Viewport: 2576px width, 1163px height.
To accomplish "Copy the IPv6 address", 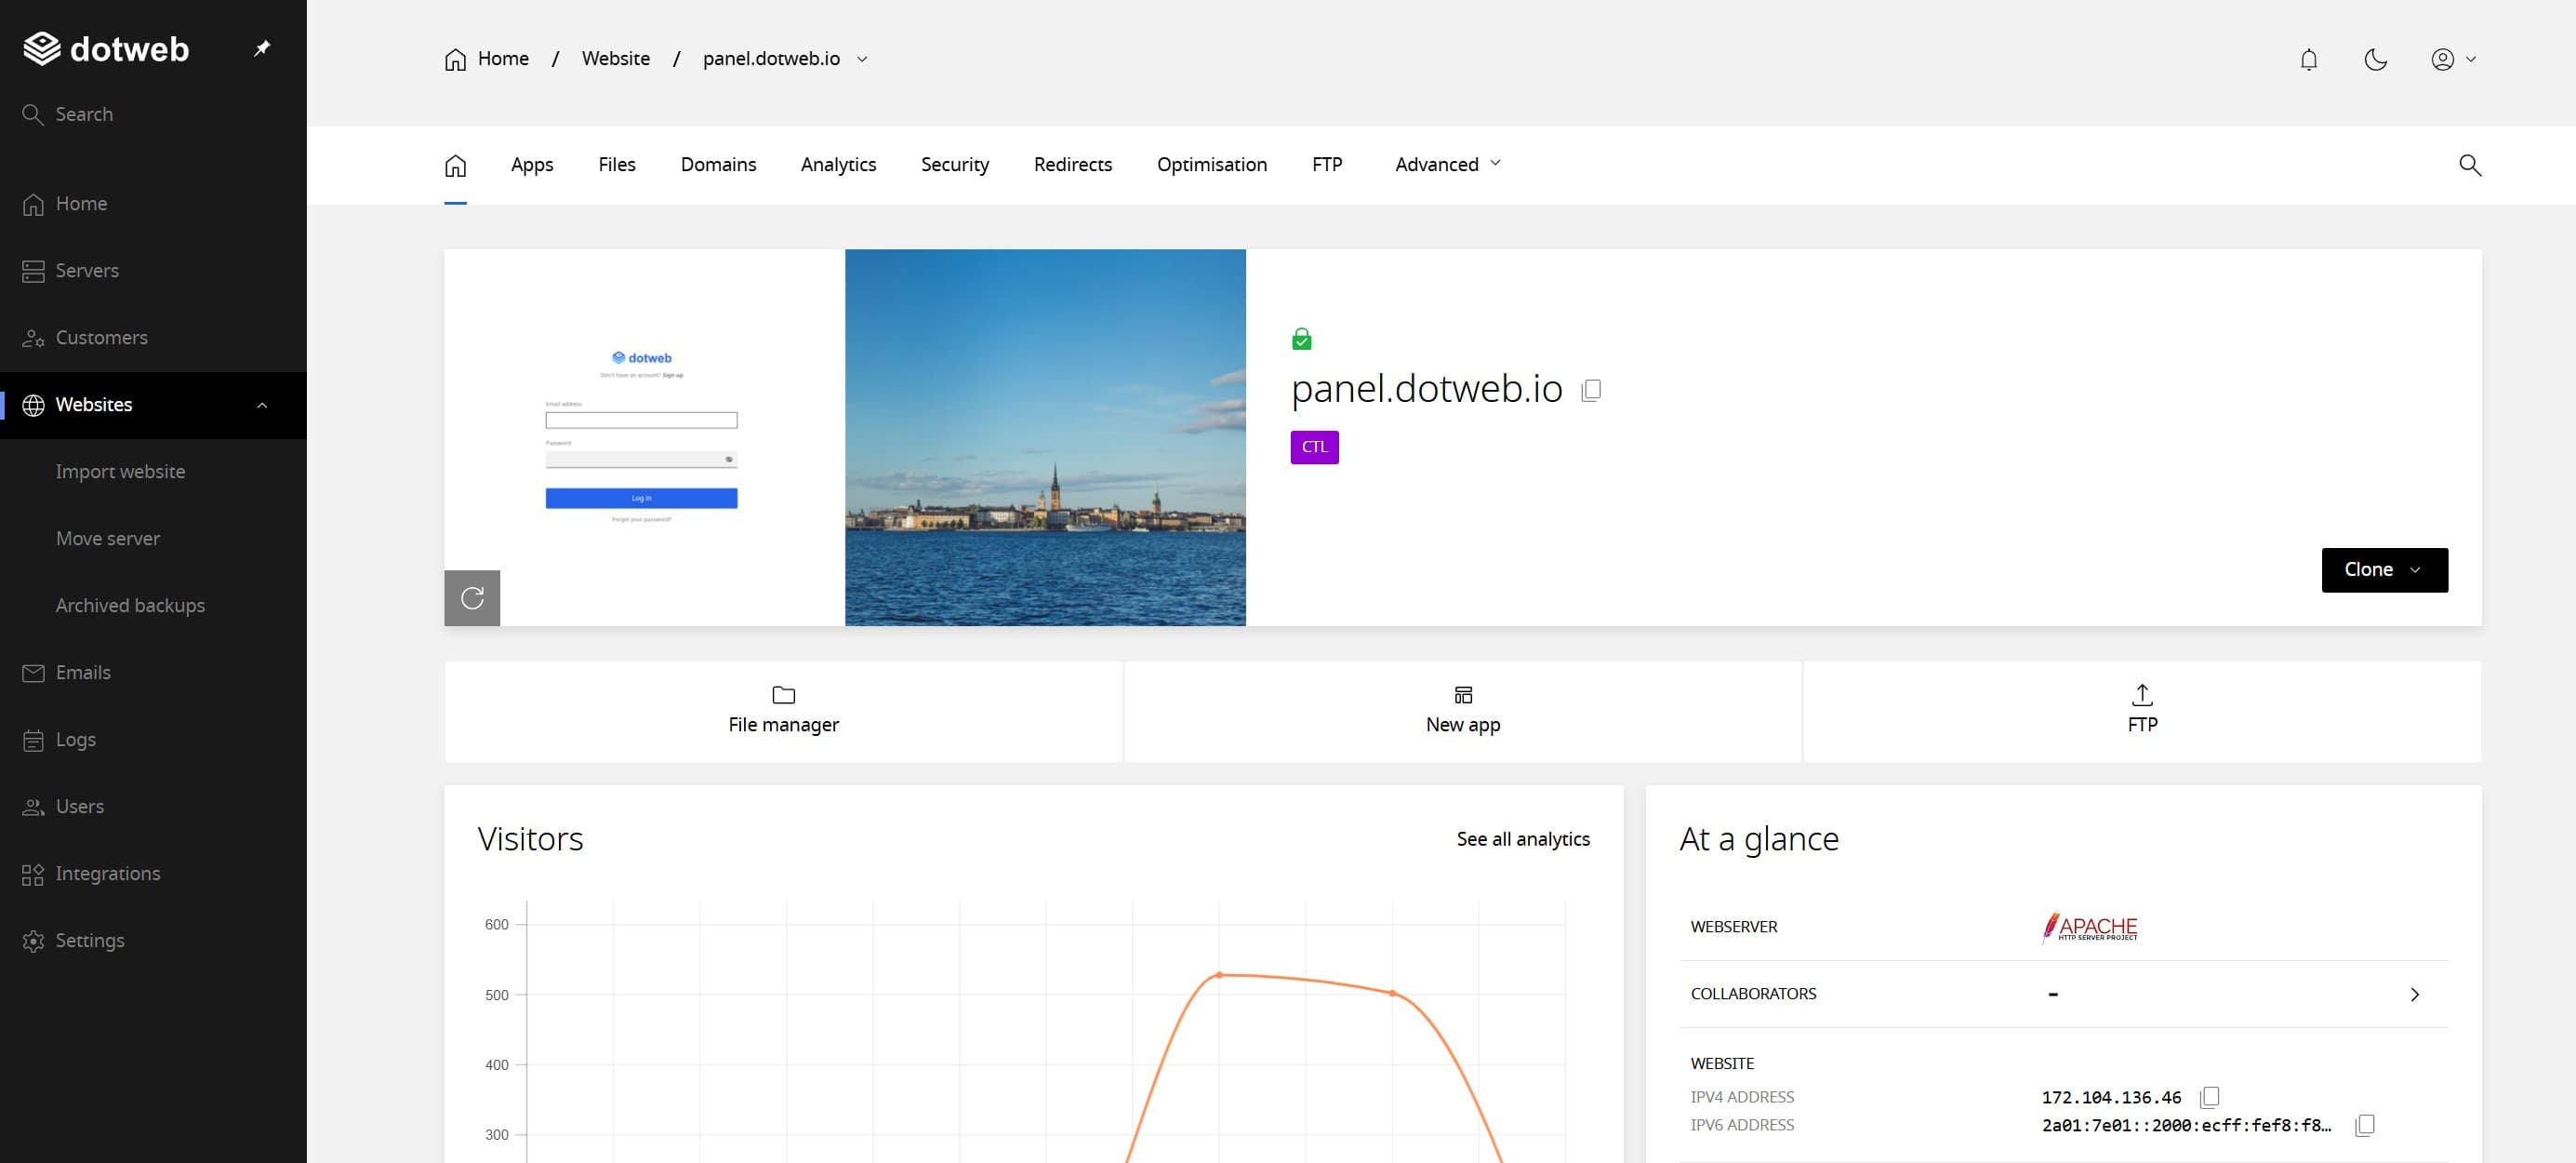I will [x=2364, y=1126].
